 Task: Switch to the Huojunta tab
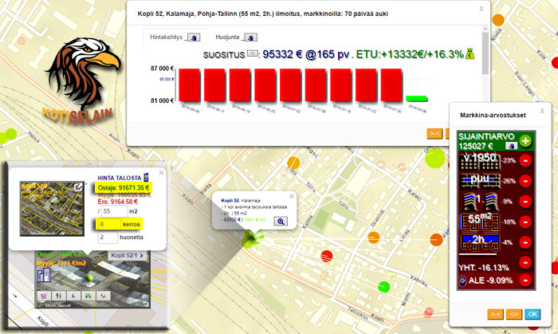click(227, 37)
